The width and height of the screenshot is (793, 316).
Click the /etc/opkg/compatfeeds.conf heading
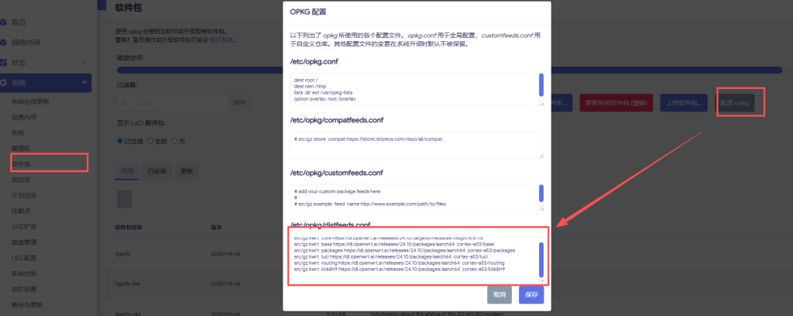(336, 120)
